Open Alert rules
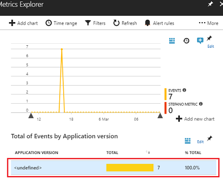Viewport: 223px width, 184px height. [159, 23]
